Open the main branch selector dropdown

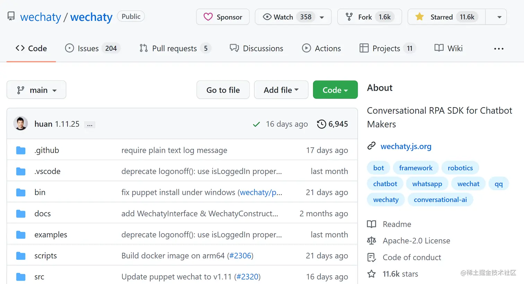[36, 90]
